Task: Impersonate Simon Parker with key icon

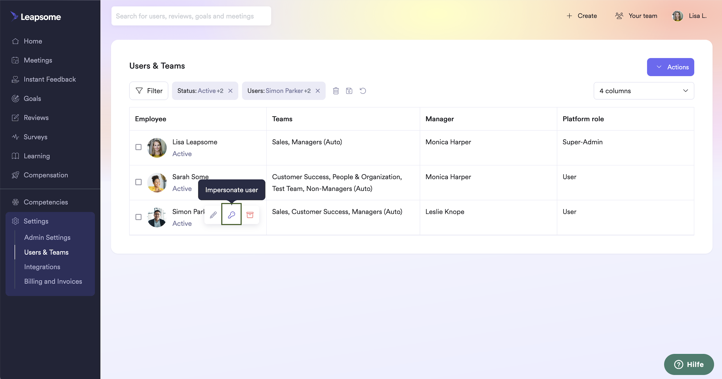Action: point(231,215)
